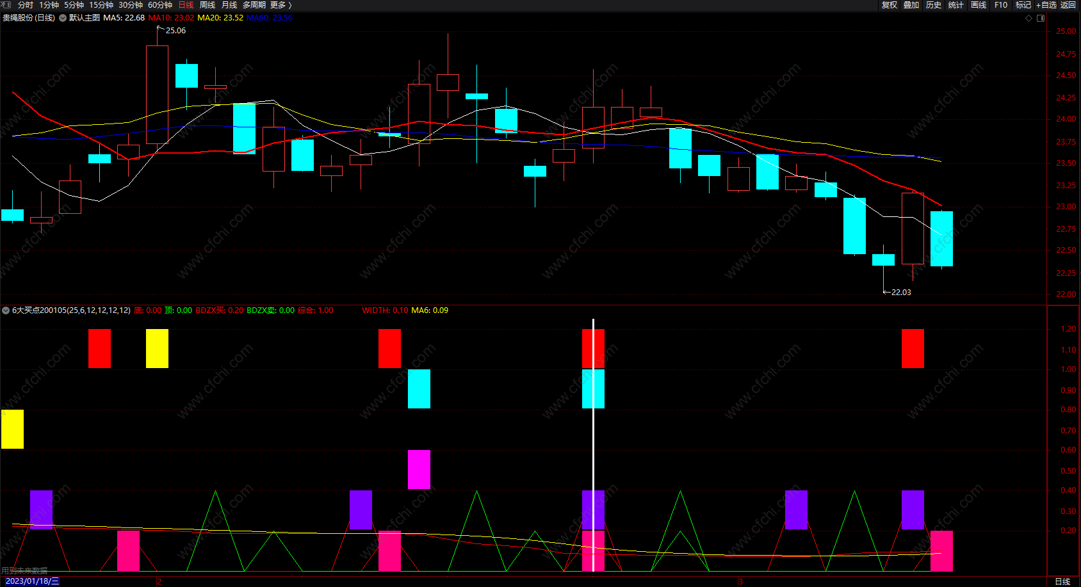Click the MA6: 0.09 value
1081x587 pixels.
[x=430, y=310]
